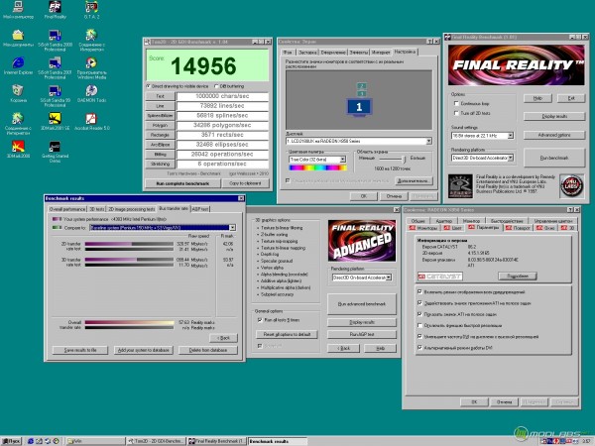Switch to the ATI Поворот tab
This screenshot has height=446, width=595.
coord(518,228)
